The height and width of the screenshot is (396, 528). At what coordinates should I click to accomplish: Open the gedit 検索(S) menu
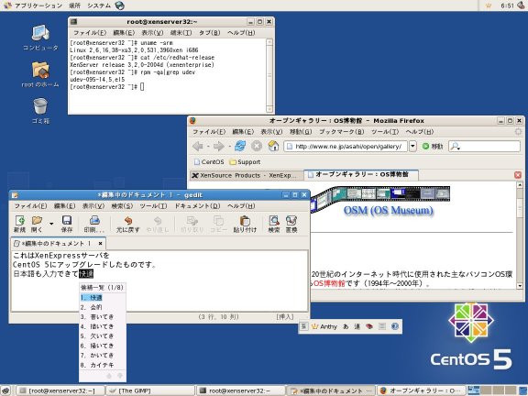[x=122, y=205]
